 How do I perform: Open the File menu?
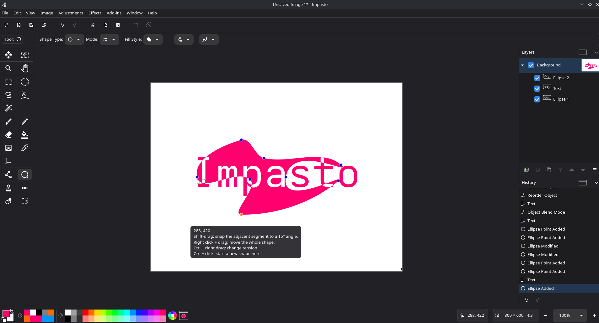(x=5, y=13)
